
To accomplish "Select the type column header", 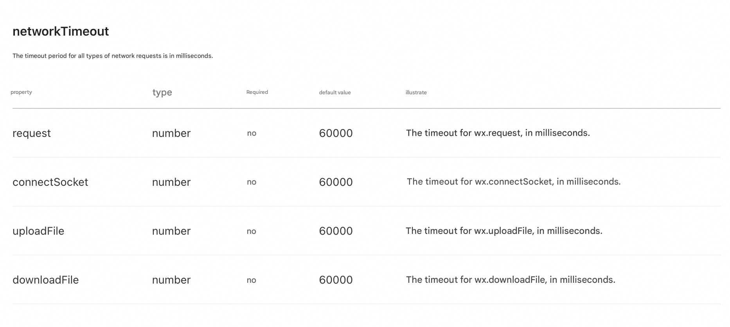I will pos(162,92).
